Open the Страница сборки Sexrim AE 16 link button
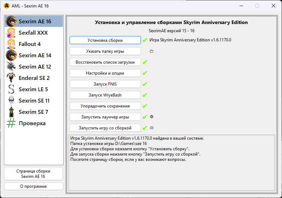The width and height of the screenshot is (282, 198). [x=34, y=174]
